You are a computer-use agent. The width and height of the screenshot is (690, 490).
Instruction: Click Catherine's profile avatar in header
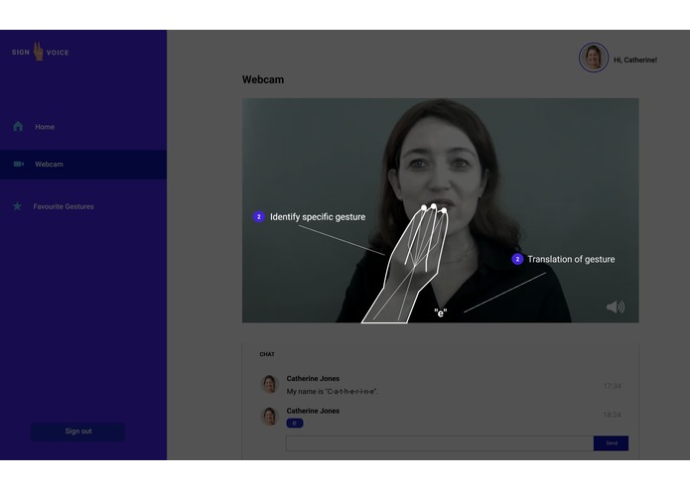[x=594, y=58]
